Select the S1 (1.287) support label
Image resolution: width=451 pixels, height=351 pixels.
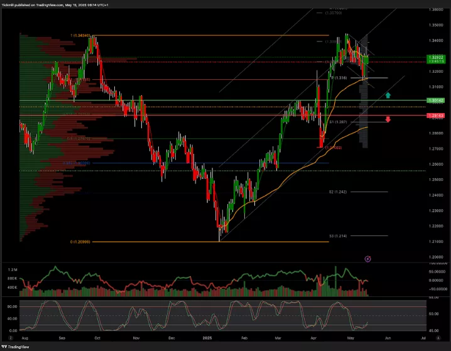click(337, 122)
